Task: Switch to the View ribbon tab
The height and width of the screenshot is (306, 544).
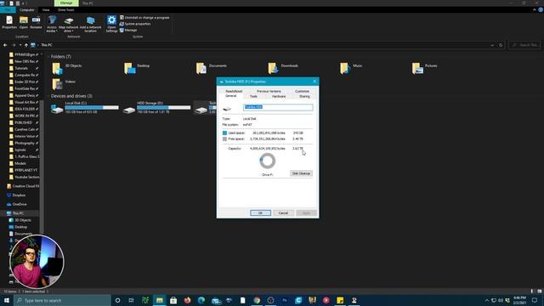Action: [x=46, y=10]
